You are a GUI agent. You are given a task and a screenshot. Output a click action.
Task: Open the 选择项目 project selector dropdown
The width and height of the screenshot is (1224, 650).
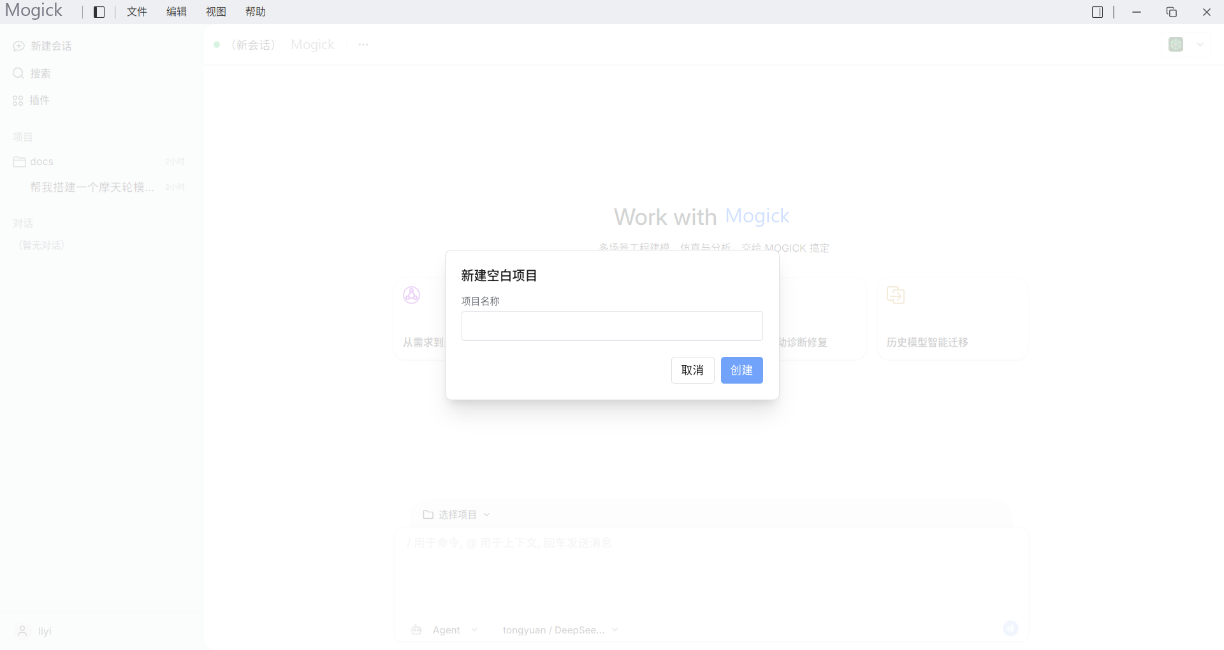coord(456,514)
